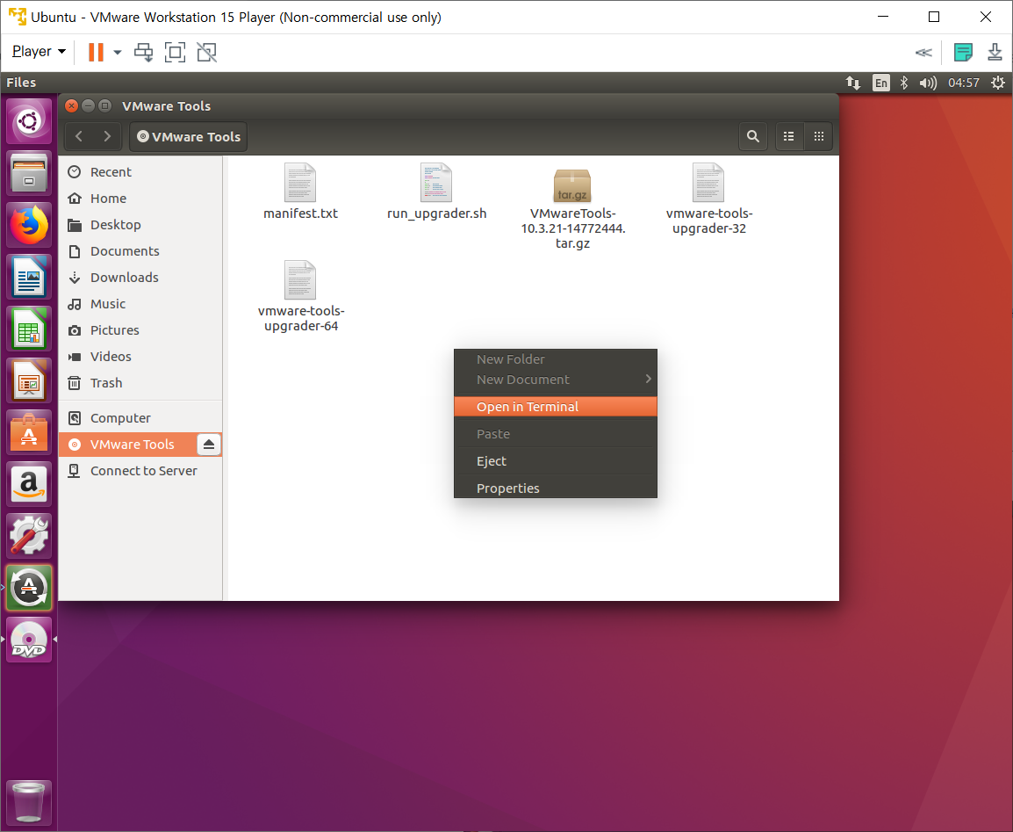Open the power options dropdown arrow beside pause
The width and height of the screenshot is (1013, 832).
(118, 52)
